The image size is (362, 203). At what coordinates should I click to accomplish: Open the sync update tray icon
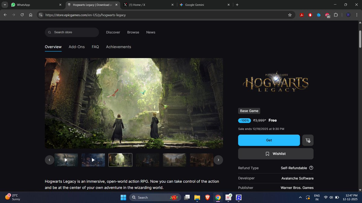[x=308, y=197]
